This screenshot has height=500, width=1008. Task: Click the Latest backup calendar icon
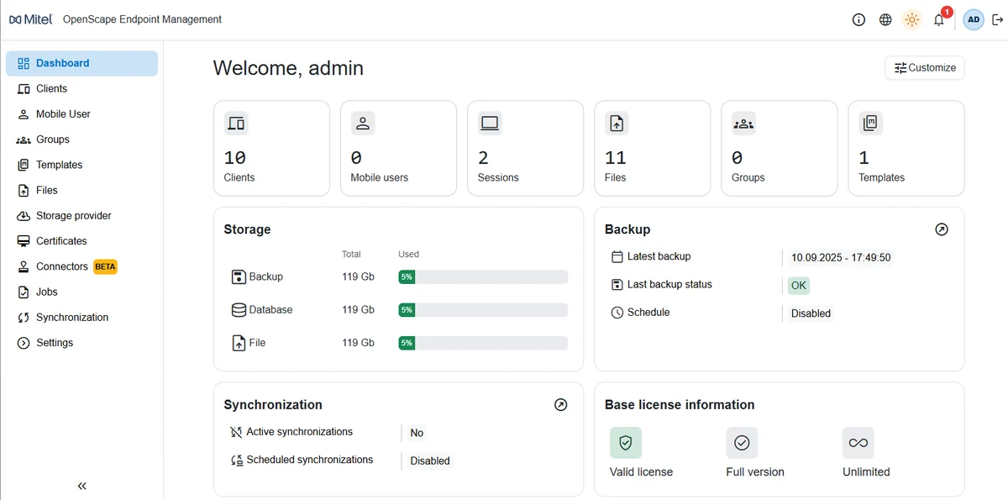pos(617,257)
